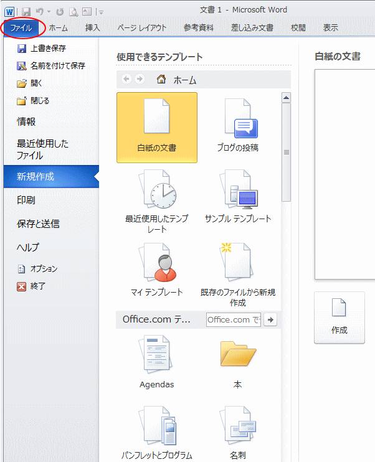This screenshot has width=375, height=462.
Task: Click the template list scrollbar thumb
Action: (x=287, y=152)
